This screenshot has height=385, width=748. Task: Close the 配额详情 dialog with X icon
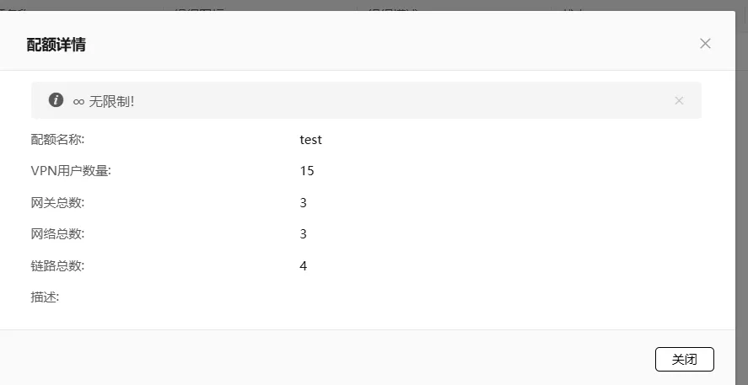(x=705, y=43)
